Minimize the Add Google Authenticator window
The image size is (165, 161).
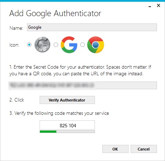point(150,6)
